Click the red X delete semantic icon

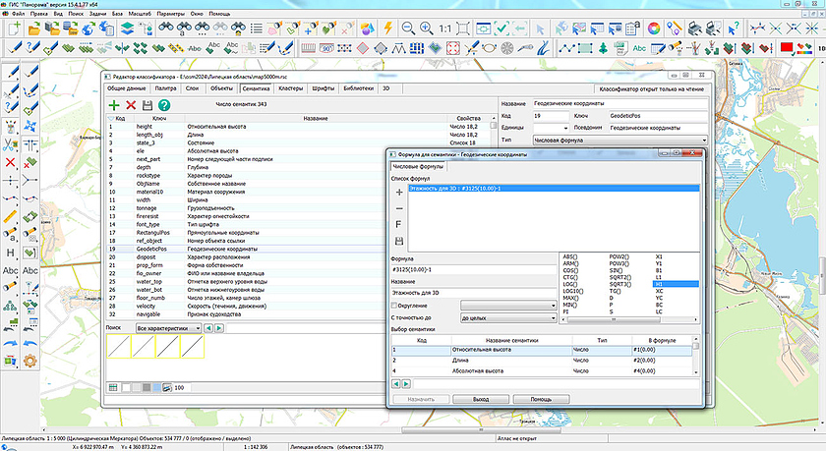[x=131, y=104]
